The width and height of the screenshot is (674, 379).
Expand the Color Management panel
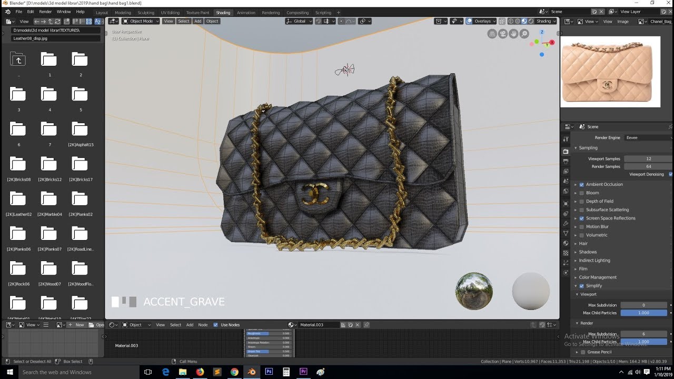click(597, 277)
